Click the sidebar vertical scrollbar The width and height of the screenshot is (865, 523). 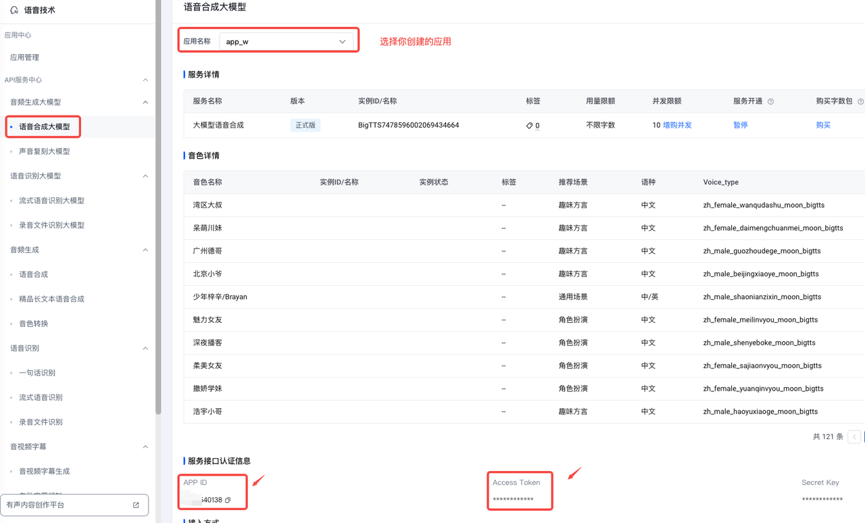coord(158,206)
